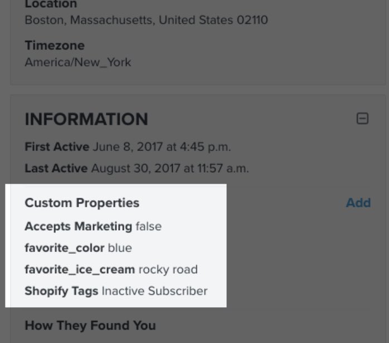Screen dimensions: 389x343
Task: Select the June 8, 2017 date text
Action: coord(162,147)
